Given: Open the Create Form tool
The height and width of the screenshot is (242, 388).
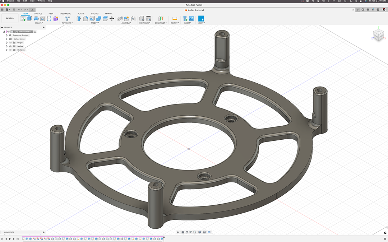Looking at the screenshot, I should click(x=56, y=19).
